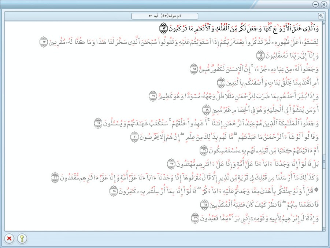This screenshot has height=248, width=330.
Task: Select the verse 22 end marker
Action: 171,164
